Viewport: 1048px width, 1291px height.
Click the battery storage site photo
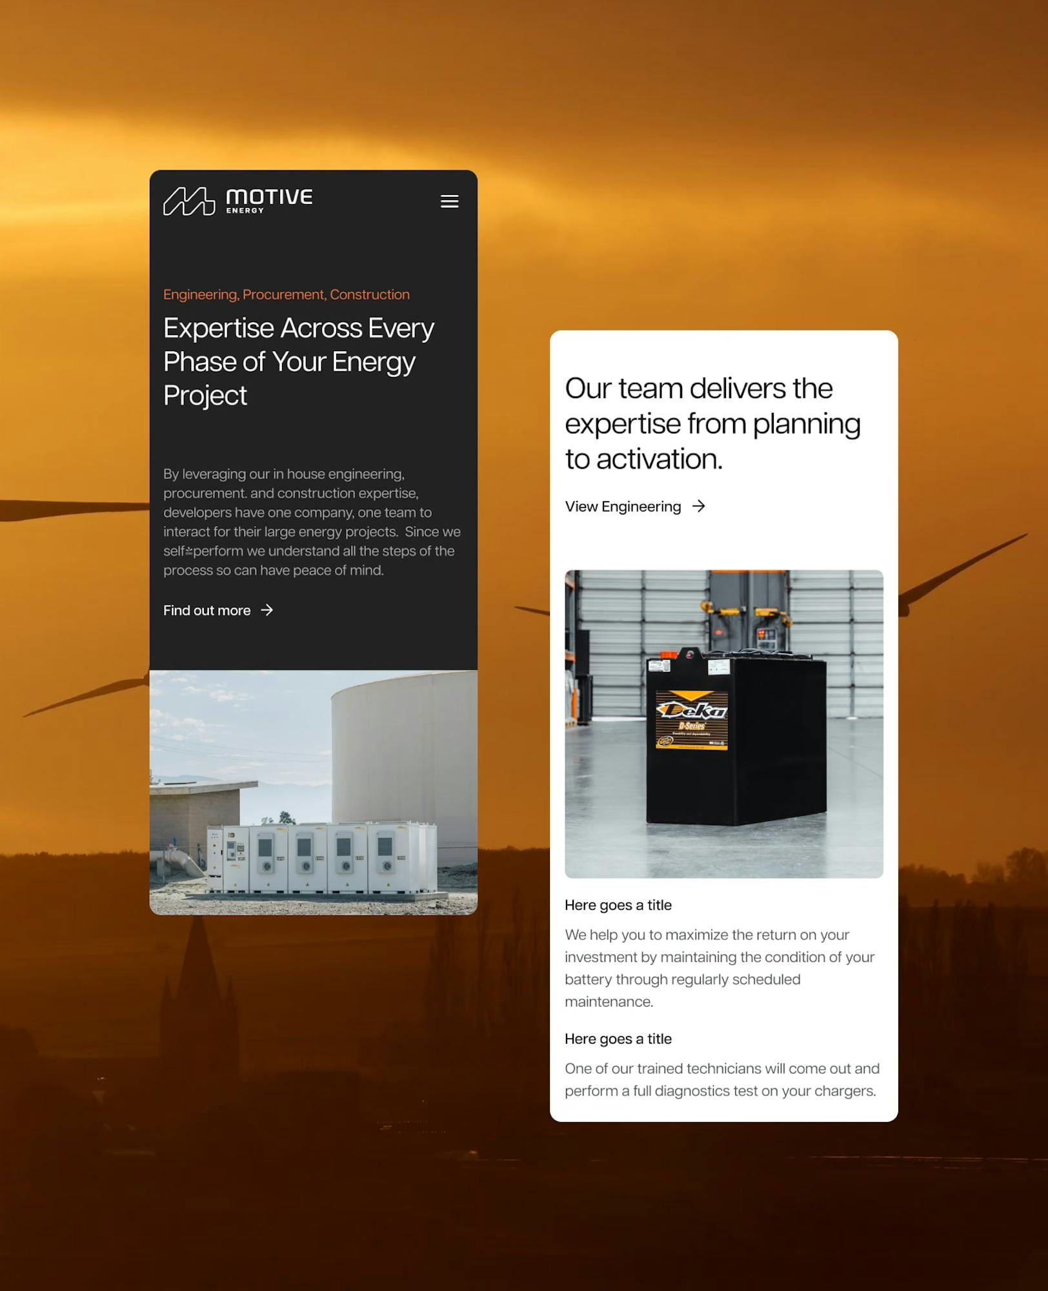pos(314,792)
